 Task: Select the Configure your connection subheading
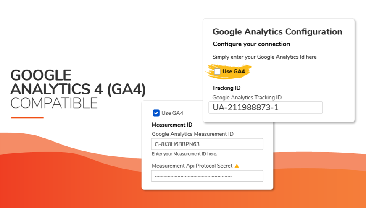tap(251, 44)
